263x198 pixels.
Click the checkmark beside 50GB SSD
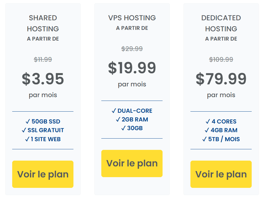tap(28, 121)
